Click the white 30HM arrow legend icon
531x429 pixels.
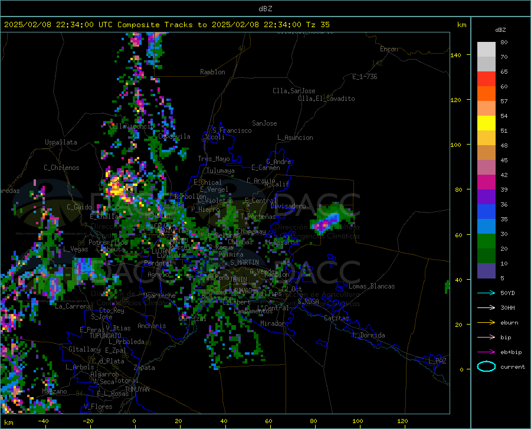(486, 308)
